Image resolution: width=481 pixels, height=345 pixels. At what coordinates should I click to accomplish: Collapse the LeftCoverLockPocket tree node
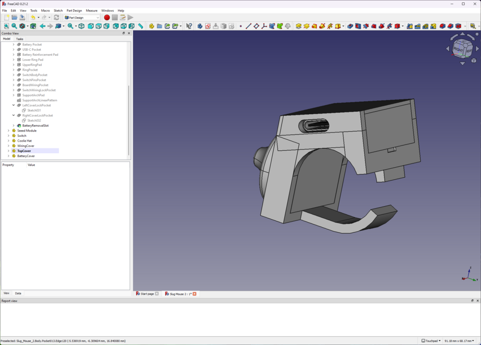pyautogui.click(x=13, y=105)
